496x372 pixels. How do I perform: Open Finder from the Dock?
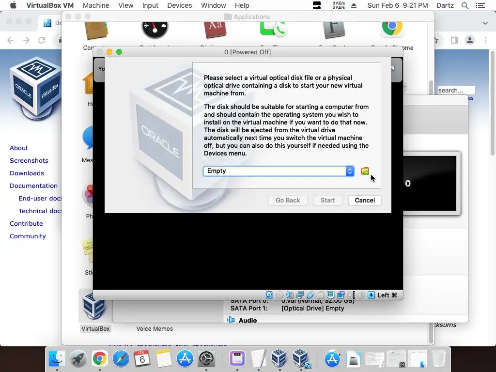click(x=57, y=358)
